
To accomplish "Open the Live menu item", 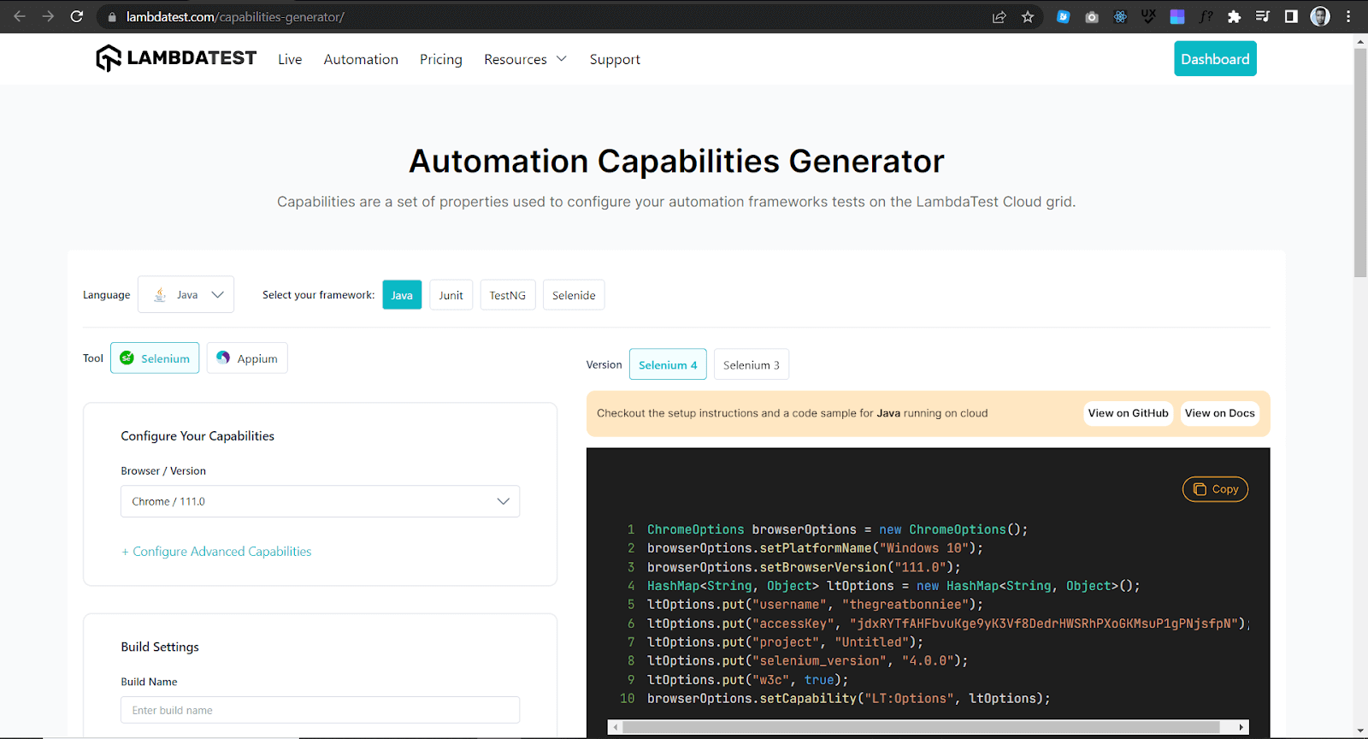I will (x=290, y=59).
